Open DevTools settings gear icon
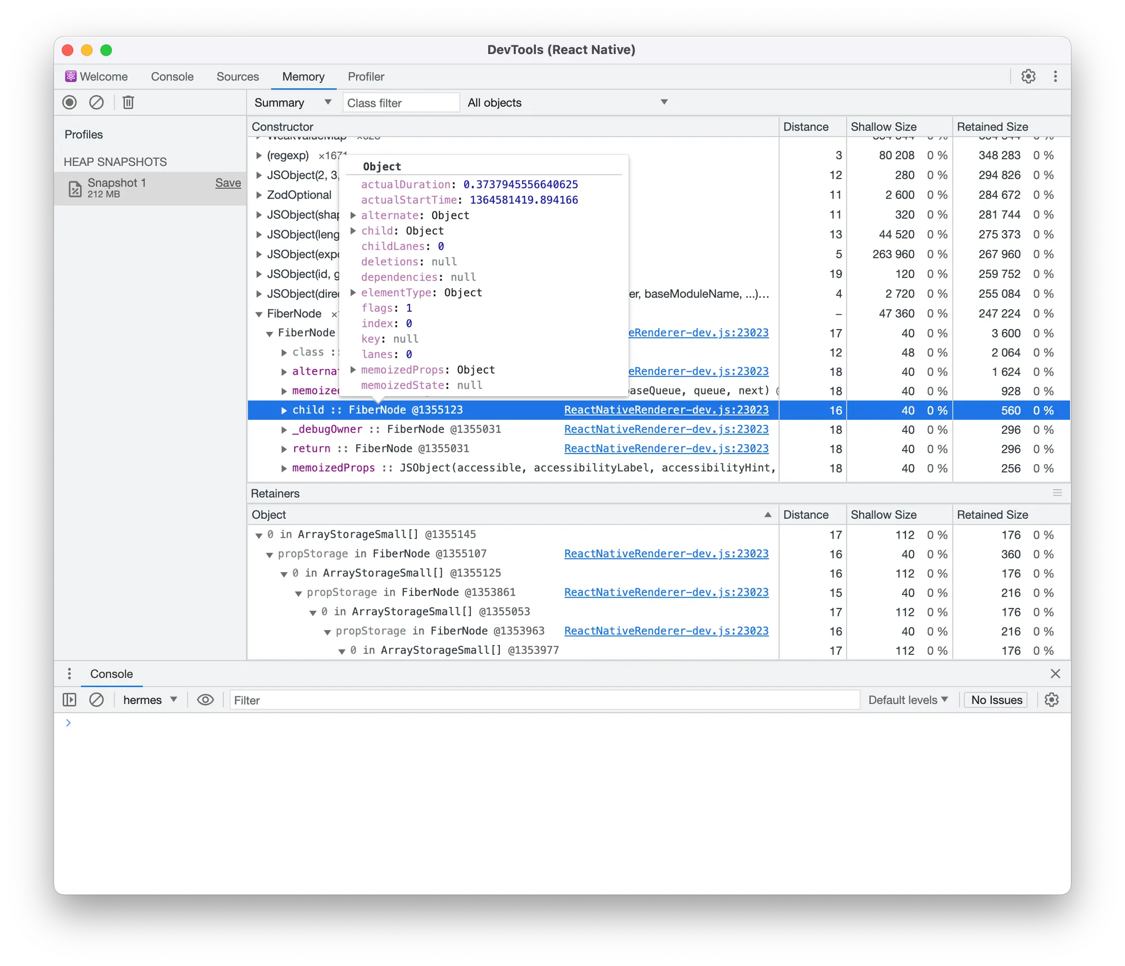Screen dimensions: 1125x966 click(x=1028, y=77)
